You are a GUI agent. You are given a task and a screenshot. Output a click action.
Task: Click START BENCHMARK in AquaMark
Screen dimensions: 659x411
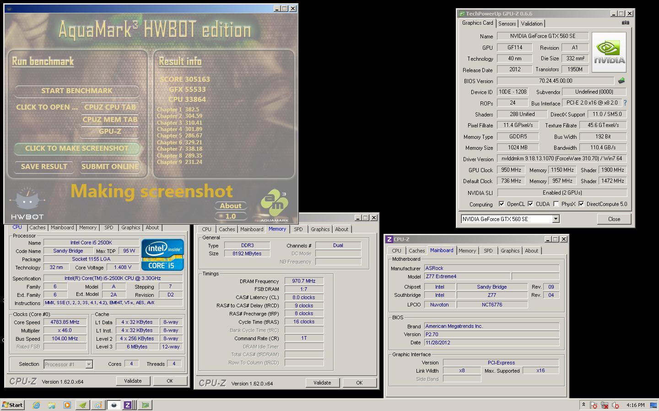pyautogui.click(x=77, y=90)
